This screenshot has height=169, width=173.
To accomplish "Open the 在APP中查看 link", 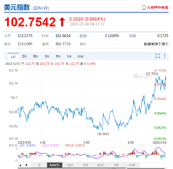I will (158, 8).
